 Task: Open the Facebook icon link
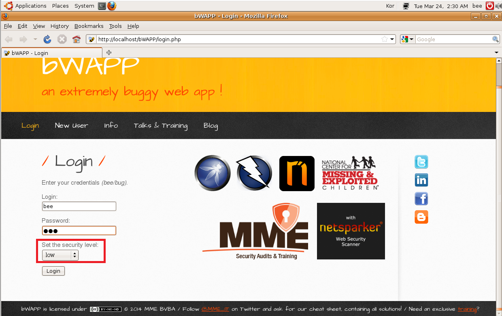(421, 199)
